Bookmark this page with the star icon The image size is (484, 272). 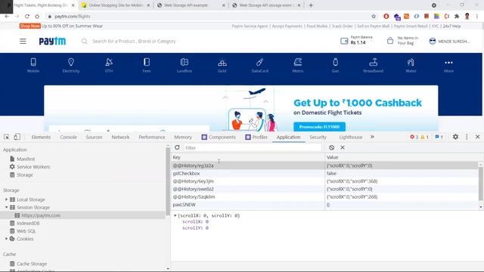click(x=374, y=17)
